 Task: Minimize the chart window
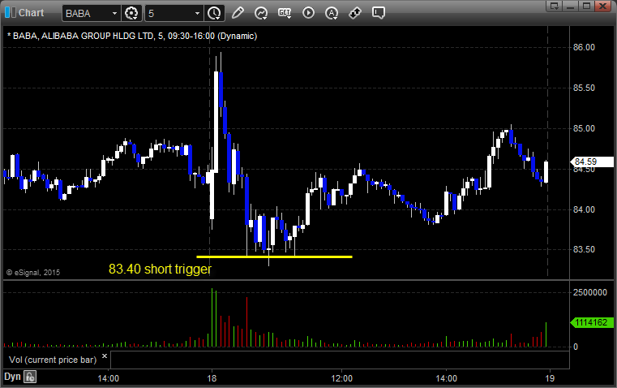tap(571, 6)
